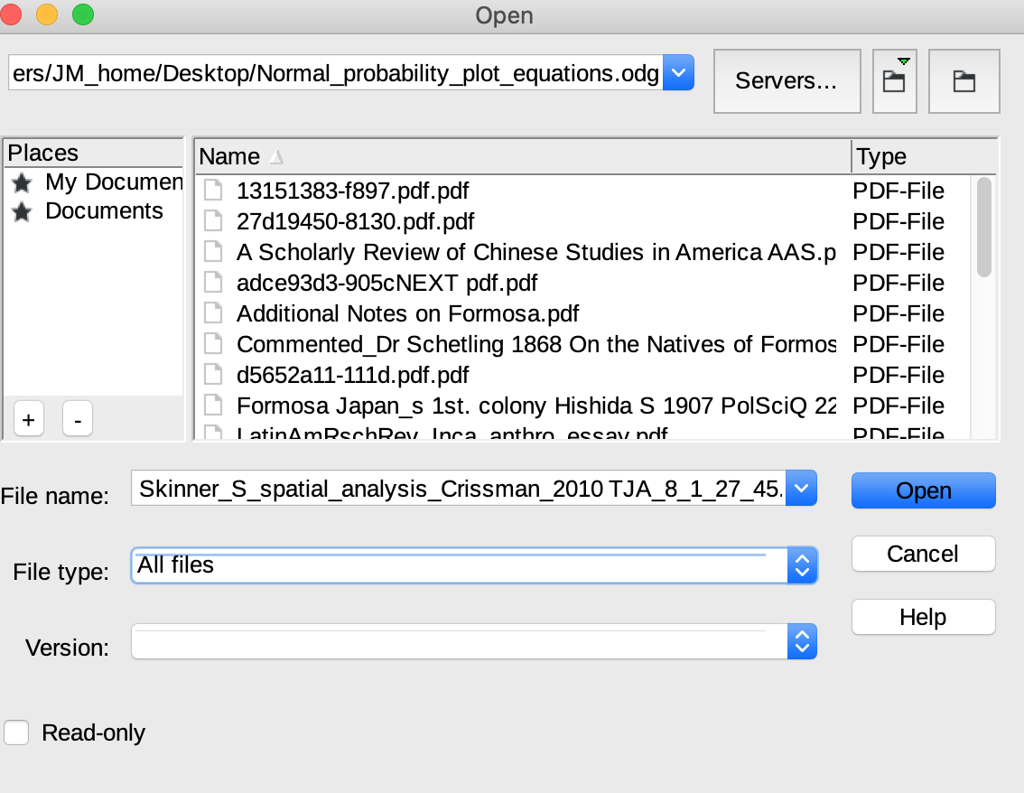Click the Cancel button
Viewport: 1024px width, 793px height.
[923, 554]
